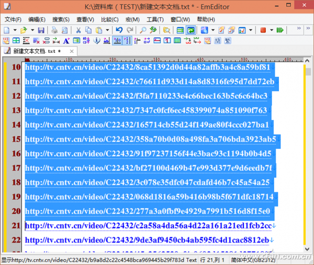Click the 简体中文(GB2312) encoding status
The width and height of the screenshot is (314, 265).
tap(253, 260)
